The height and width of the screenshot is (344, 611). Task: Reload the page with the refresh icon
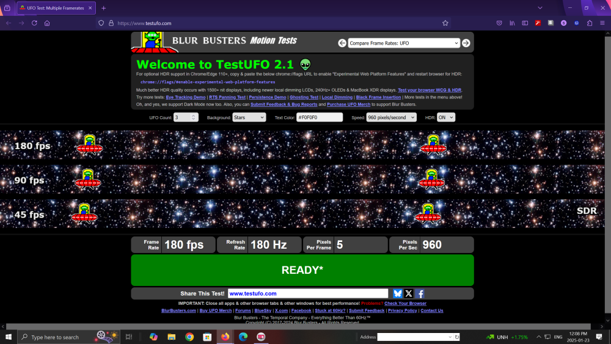(34, 23)
